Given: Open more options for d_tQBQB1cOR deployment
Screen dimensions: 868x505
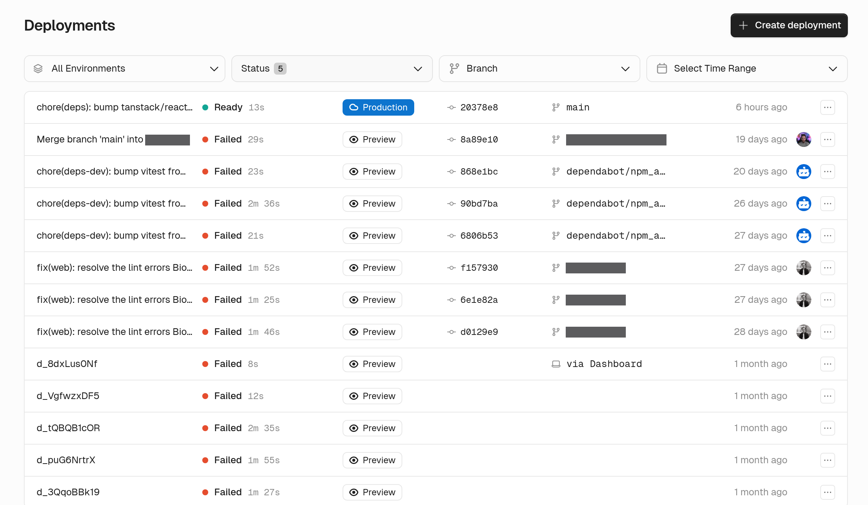Looking at the screenshot, I should [827, 428].
